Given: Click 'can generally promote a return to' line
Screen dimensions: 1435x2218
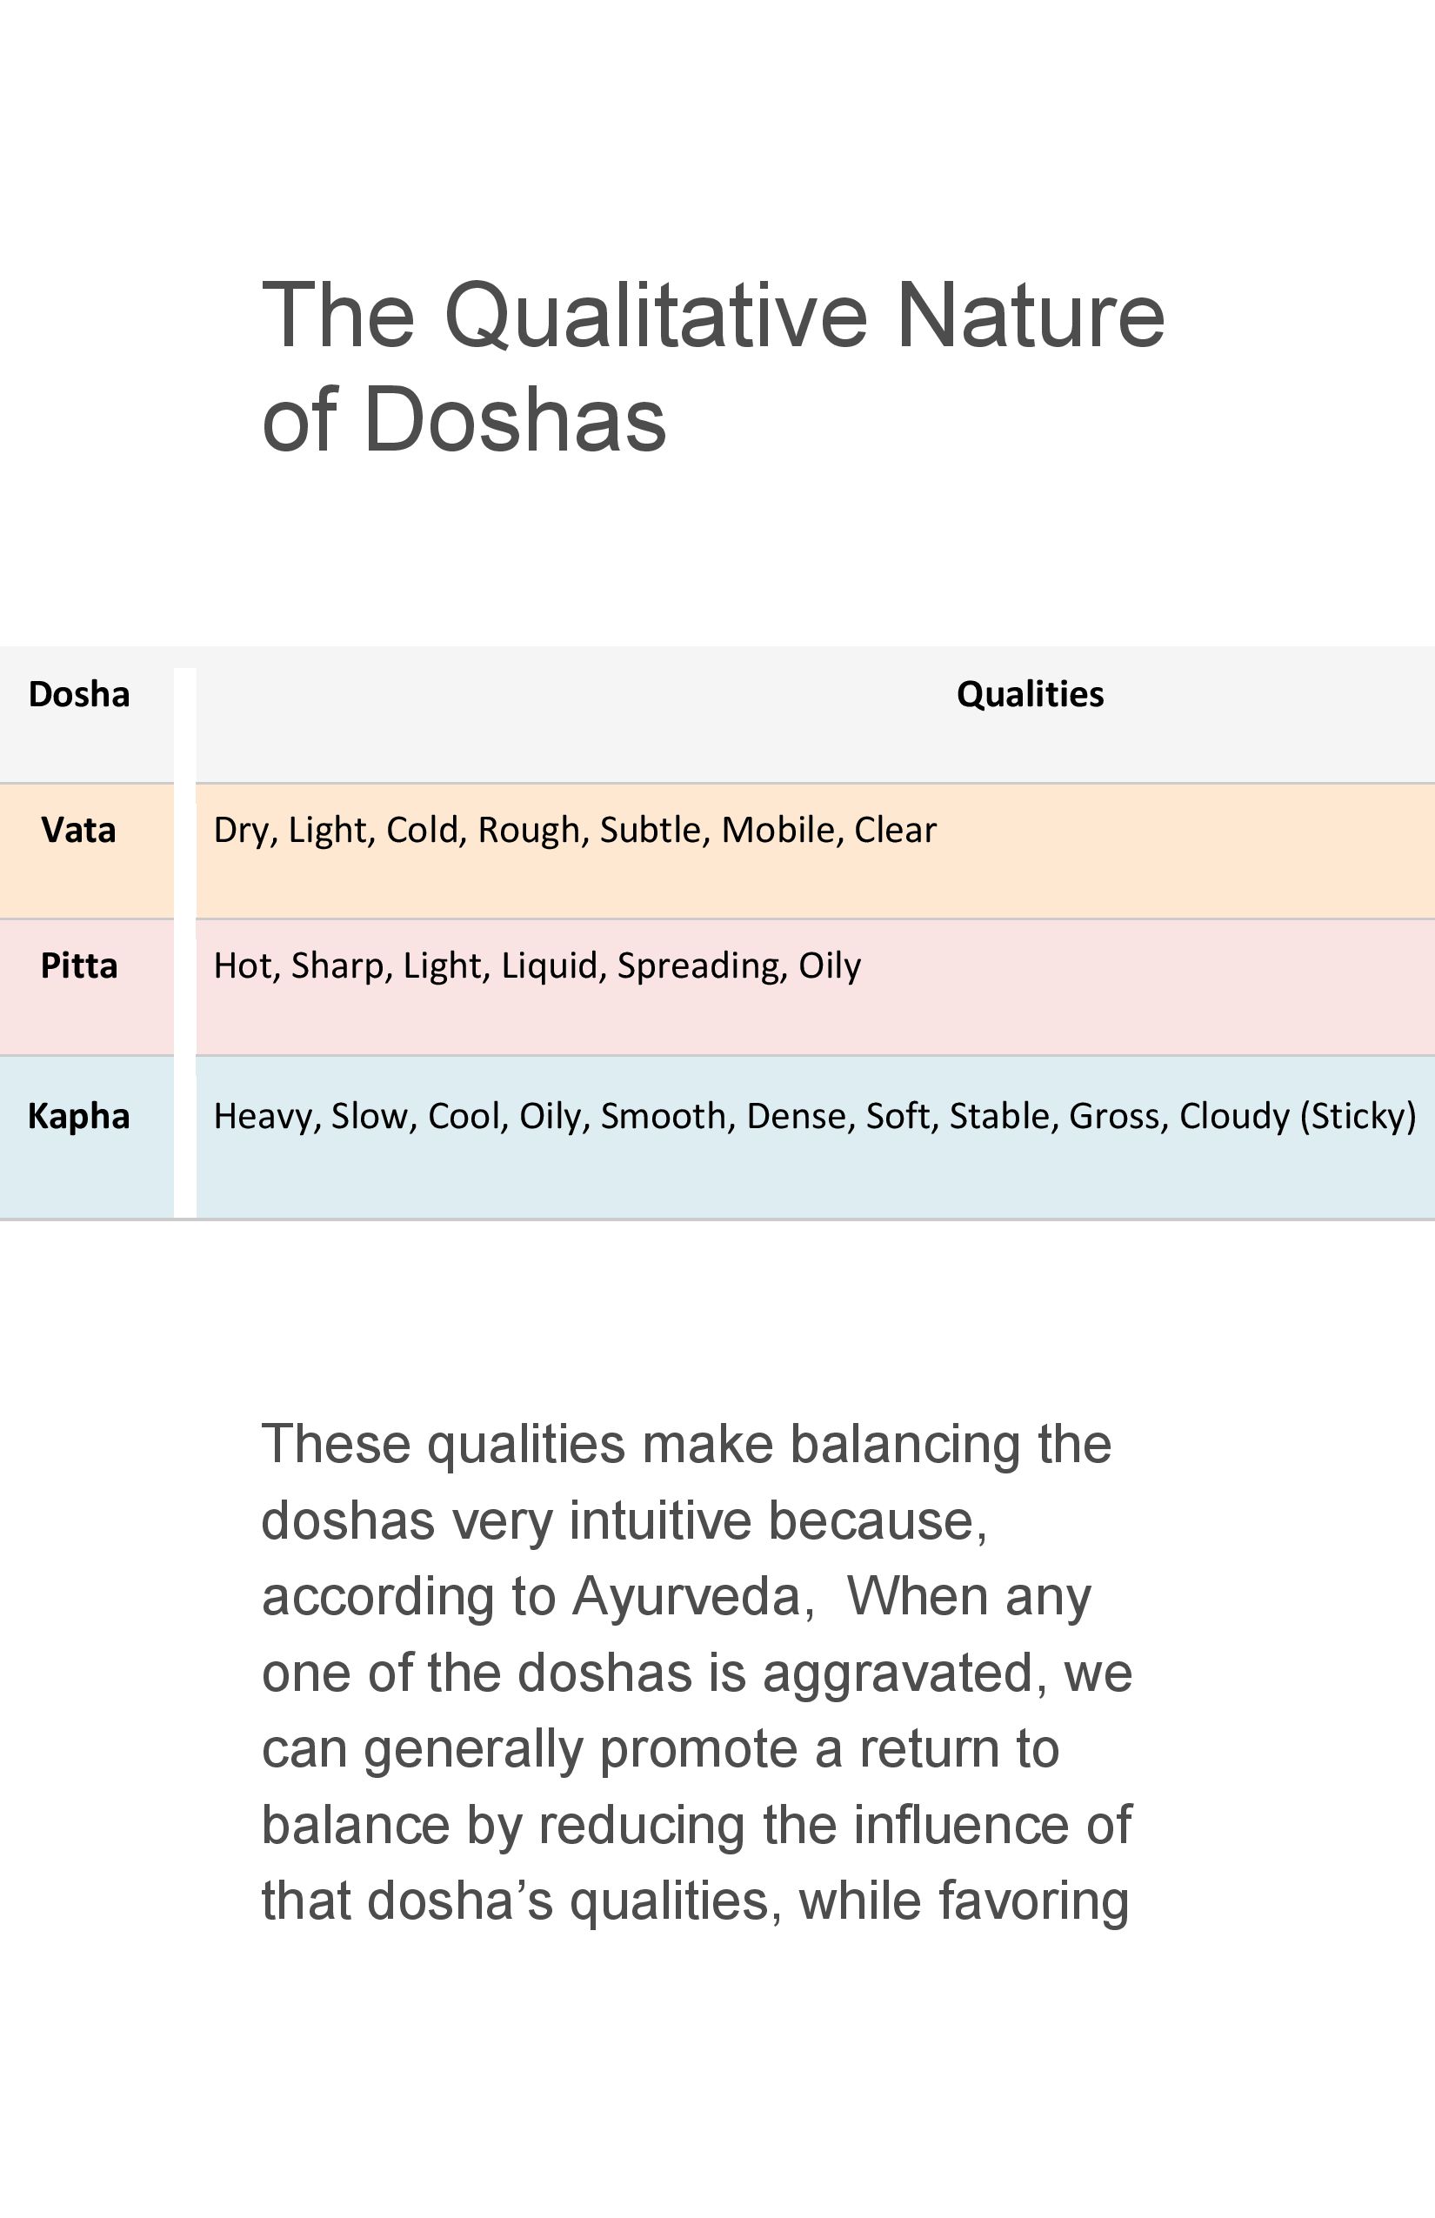Looking at the screenshot, I should (x=661, y=1749).
